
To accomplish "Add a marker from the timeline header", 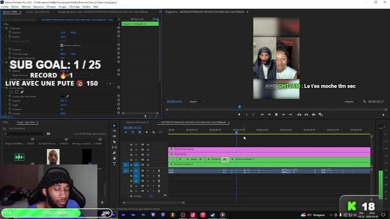I will click(x=147, y=132).
